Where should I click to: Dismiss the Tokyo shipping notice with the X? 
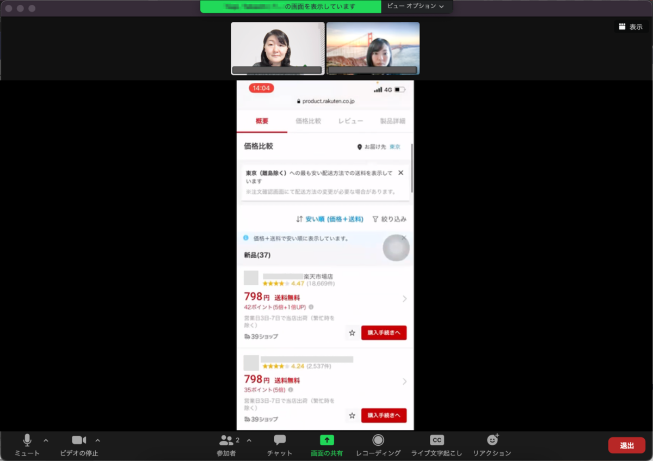400,173
